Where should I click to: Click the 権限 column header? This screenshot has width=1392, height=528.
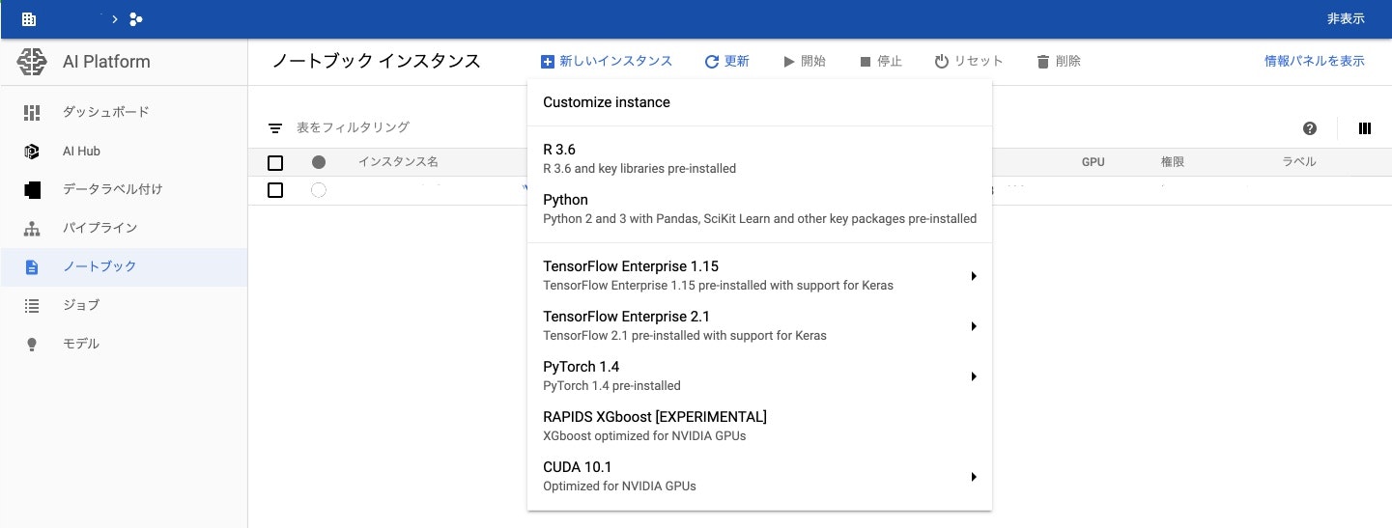point(1173,162)
